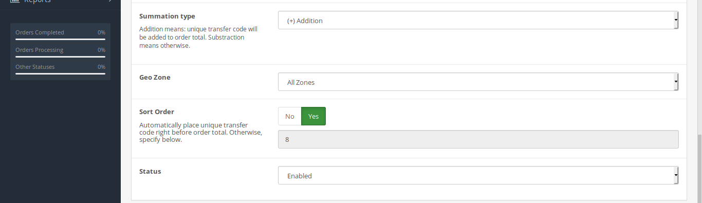Click the Summation type dropdown arrow
This screenshot has height=203, width=702.
(x=676, y=21)
